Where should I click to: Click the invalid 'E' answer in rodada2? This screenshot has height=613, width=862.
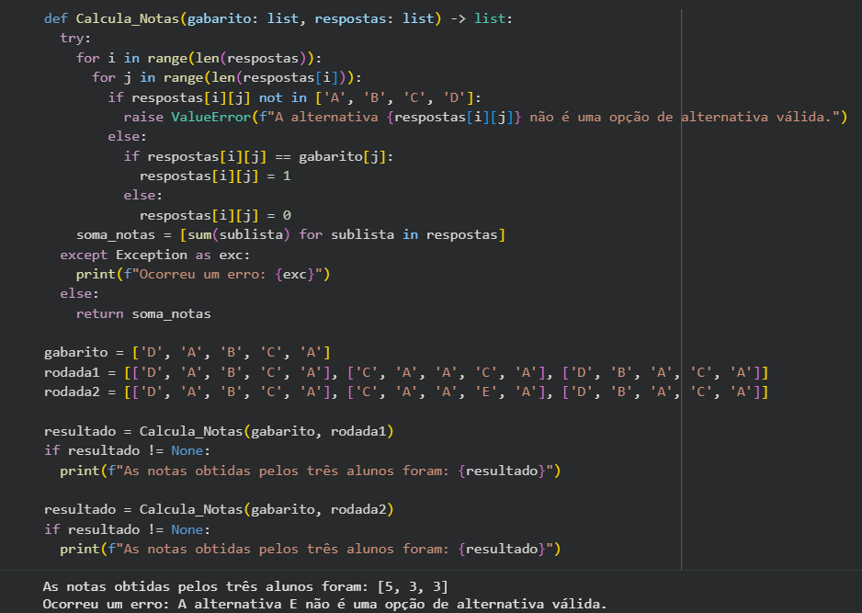pyautogui.click(x=485, y=392)
